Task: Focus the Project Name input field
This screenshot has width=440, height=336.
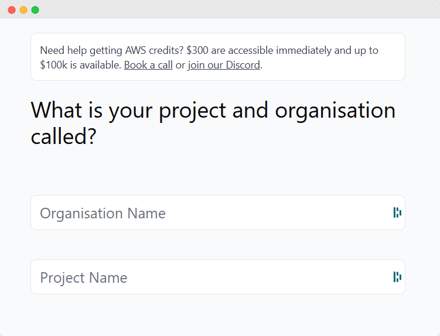Action: (218, 277)
